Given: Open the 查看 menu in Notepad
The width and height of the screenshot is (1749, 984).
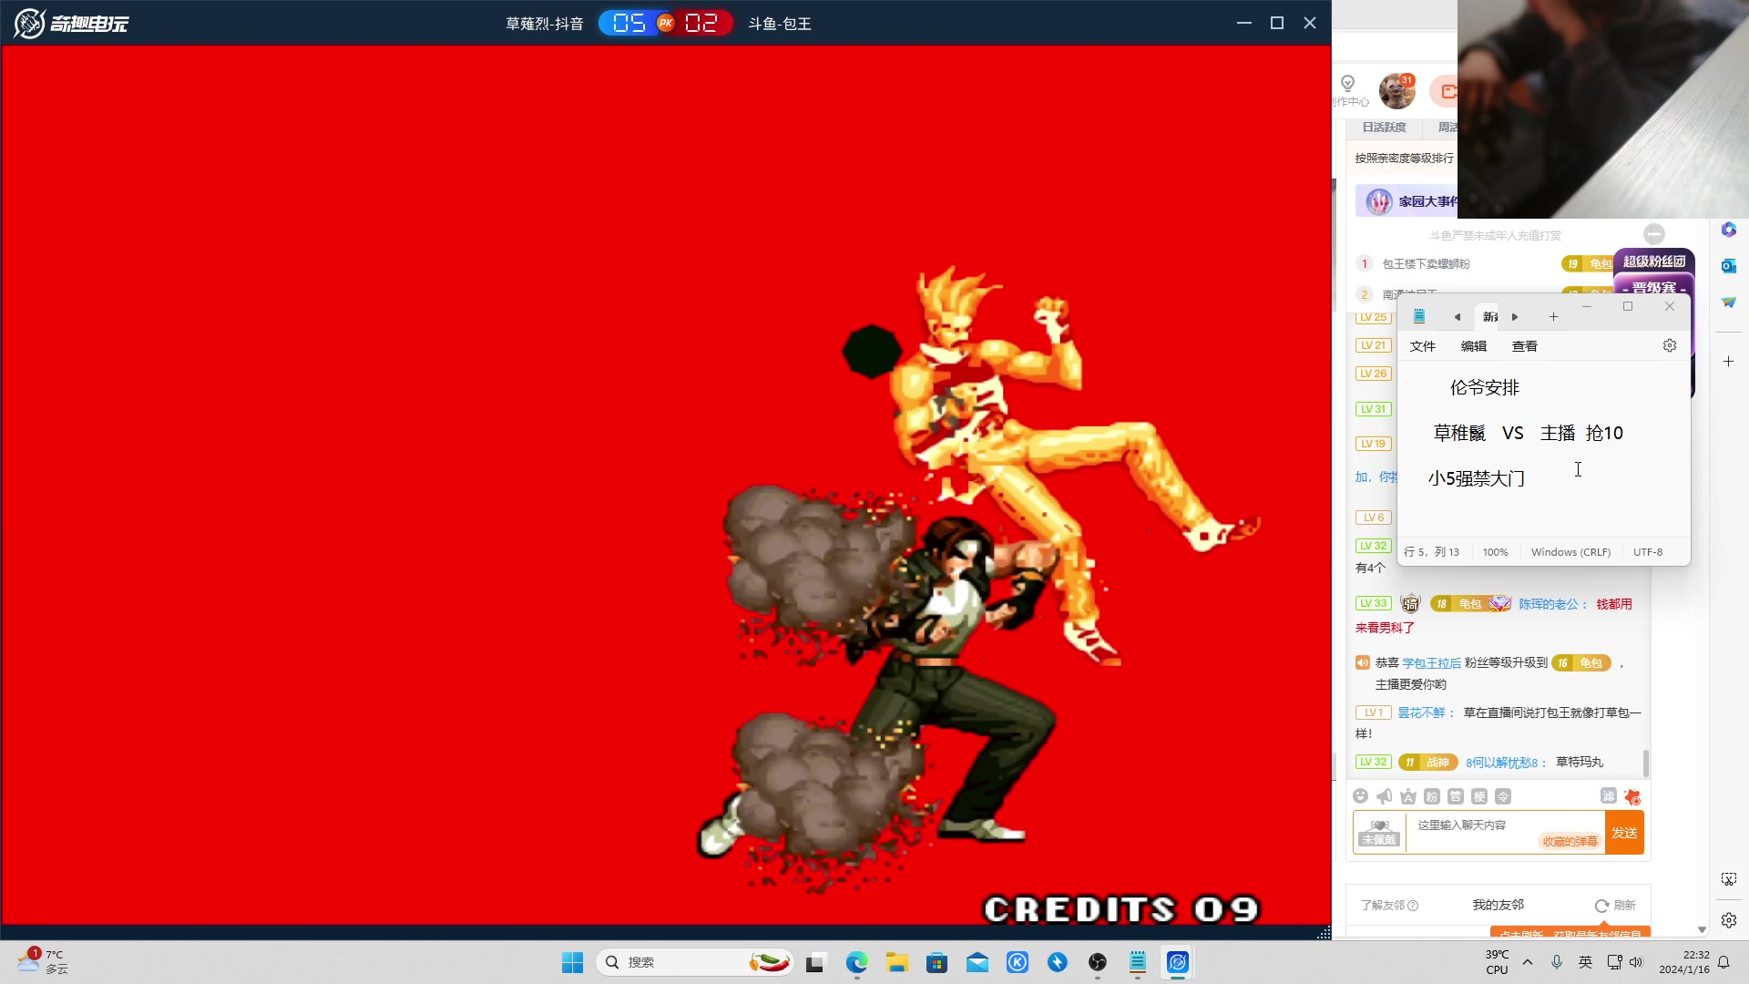Looking at the screenshot, I should pos(1525,346).
